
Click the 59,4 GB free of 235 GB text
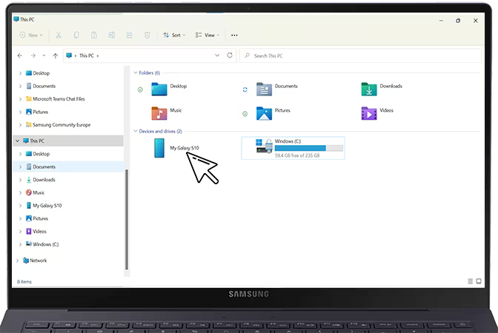pyautogui.click(x=297, y=155)
